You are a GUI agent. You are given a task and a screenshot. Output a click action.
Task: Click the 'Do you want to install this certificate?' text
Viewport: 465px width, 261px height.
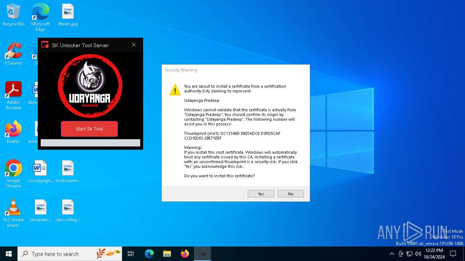point(219,176)
